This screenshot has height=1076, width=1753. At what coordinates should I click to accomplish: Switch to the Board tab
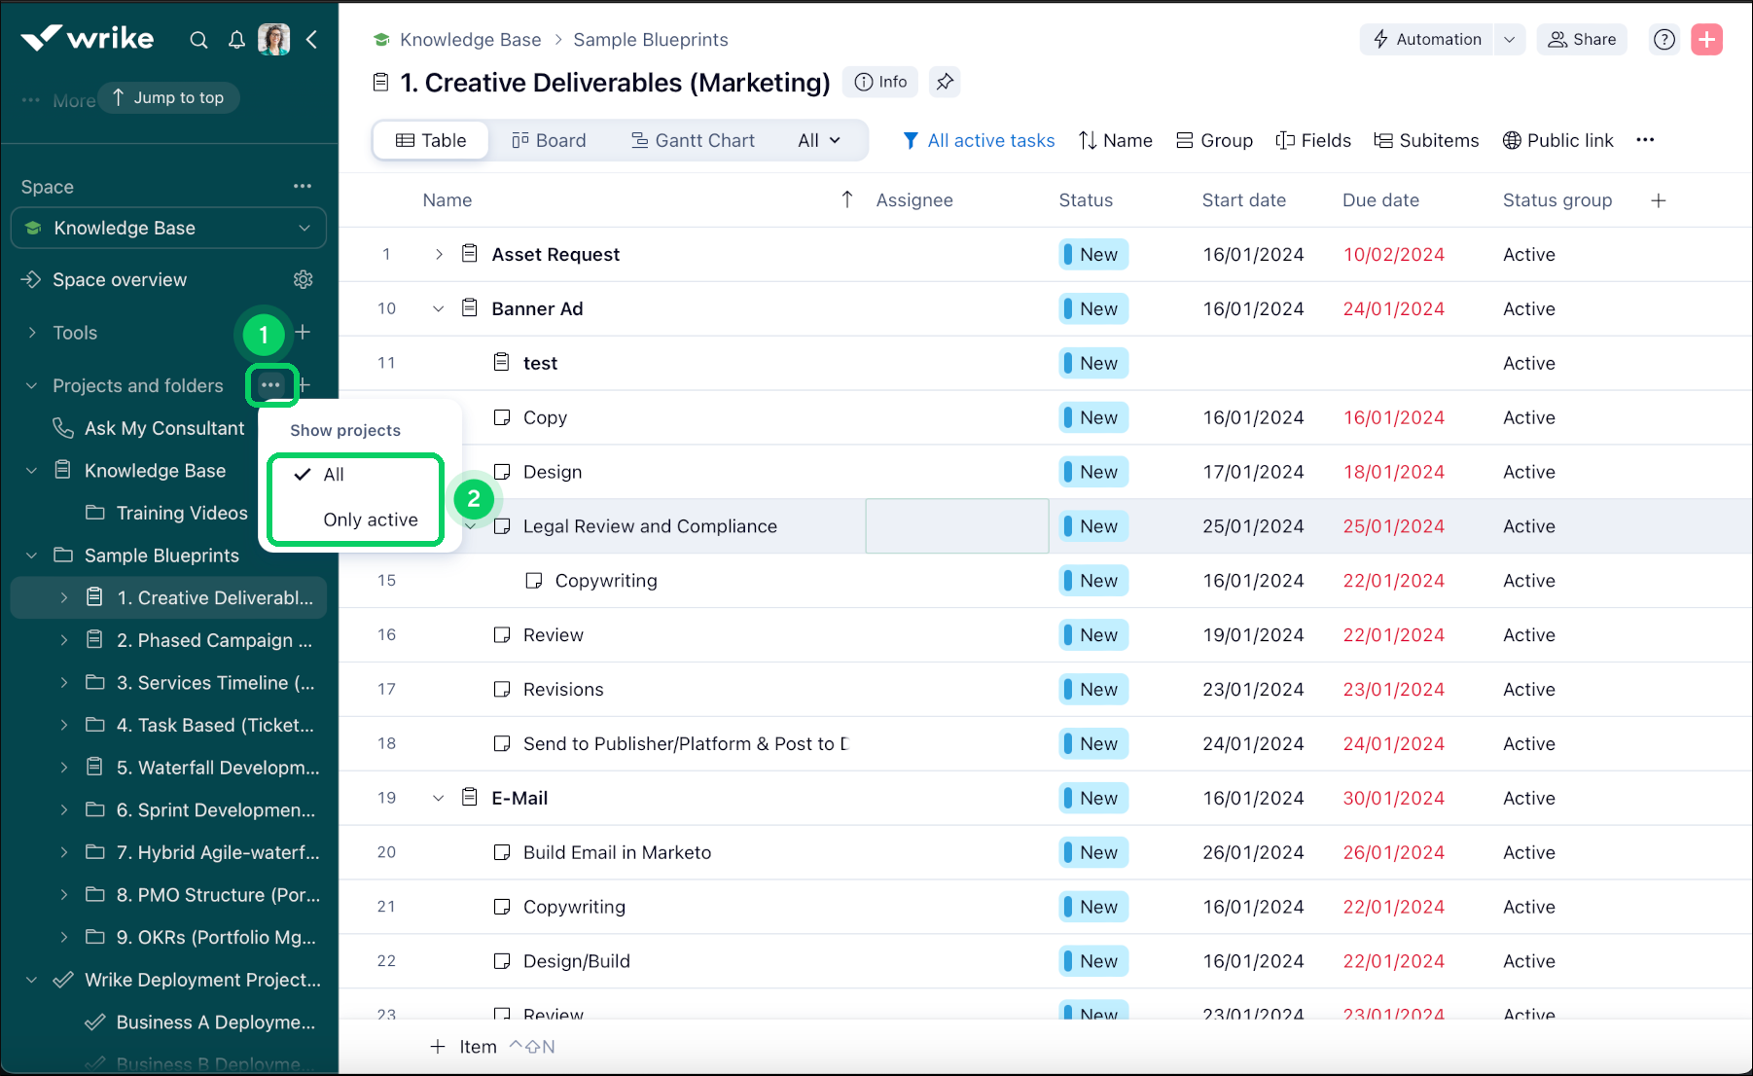[550, 139]
